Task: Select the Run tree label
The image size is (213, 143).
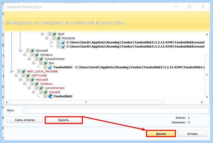Action: coord(51,63)
